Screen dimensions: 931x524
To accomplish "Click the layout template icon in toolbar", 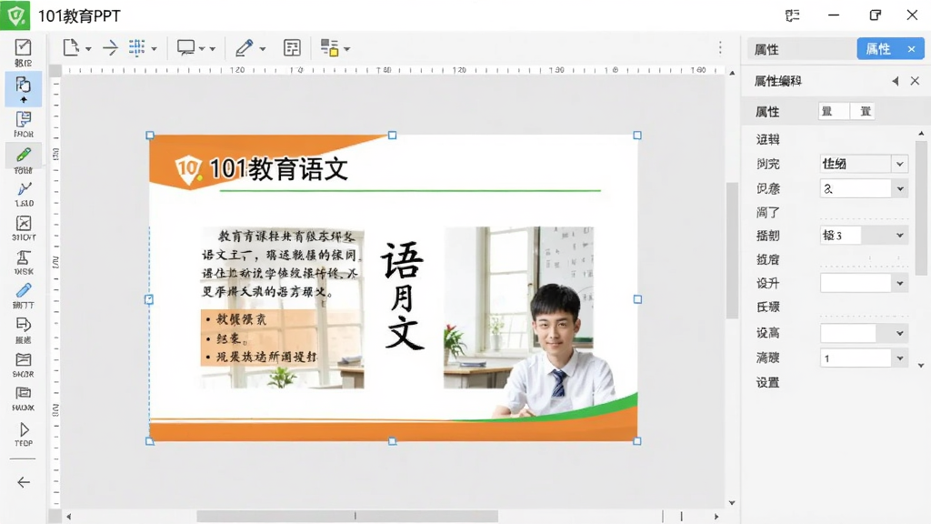I will click(292, 48).
